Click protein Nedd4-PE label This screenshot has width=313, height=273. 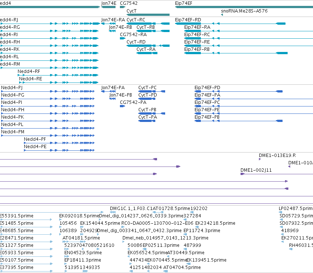35,147
